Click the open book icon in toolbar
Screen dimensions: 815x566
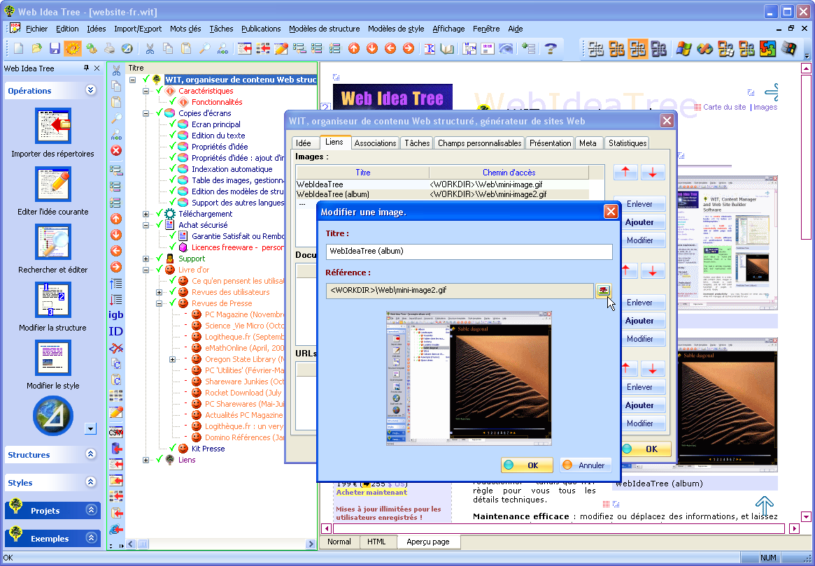coord(448,48)
